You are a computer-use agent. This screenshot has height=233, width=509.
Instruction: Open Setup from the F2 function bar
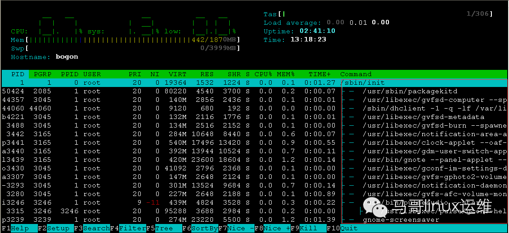(x=60, y=228)
